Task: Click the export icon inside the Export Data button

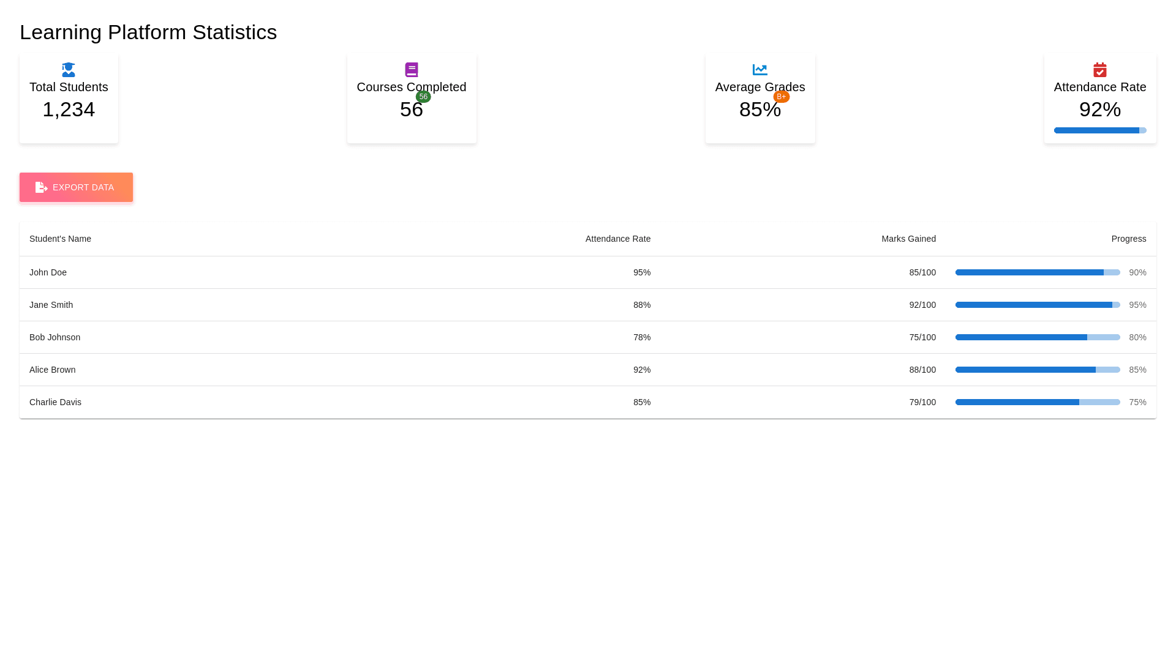Action: coord(40,187)
